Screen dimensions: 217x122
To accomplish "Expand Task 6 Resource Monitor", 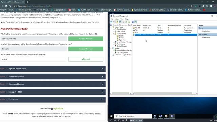I will pyautogui.click(x=53, y=76).
